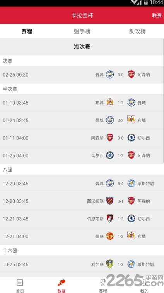164x293 pixels.
Task: Tap West Ham crest in quarter-final row
Action: [x=110, y=201]
